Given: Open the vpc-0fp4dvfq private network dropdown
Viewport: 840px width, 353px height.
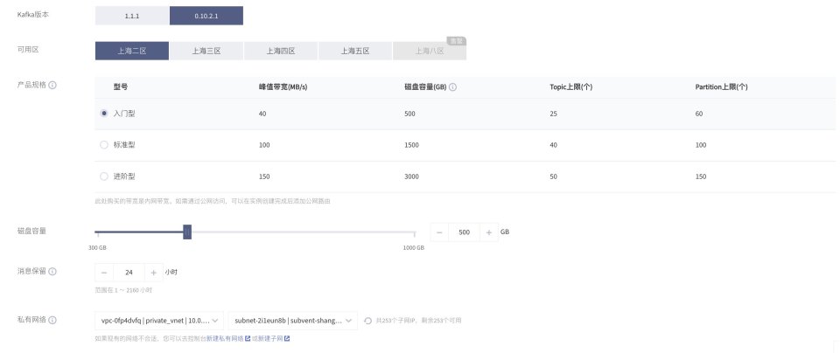Looking at the screenshot, I should (159, 321).
